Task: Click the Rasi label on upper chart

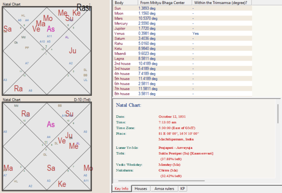Action: (84, 7)
